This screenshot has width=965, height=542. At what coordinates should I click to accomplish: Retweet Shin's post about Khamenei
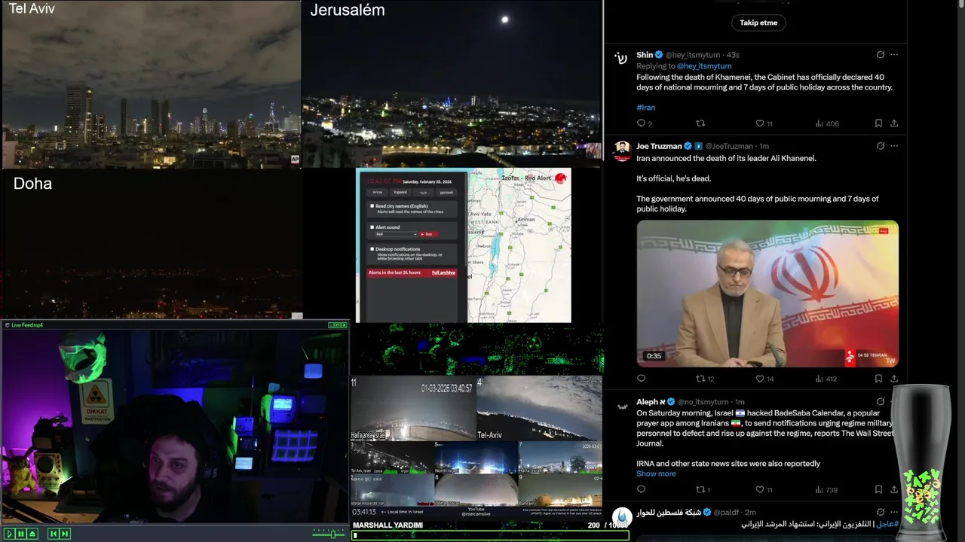700,123
